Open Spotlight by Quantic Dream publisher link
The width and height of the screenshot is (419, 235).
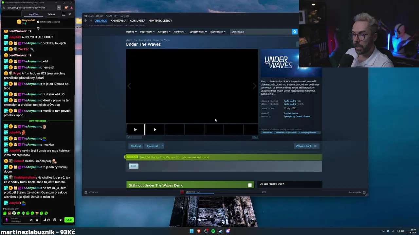(x=297, y=117)
